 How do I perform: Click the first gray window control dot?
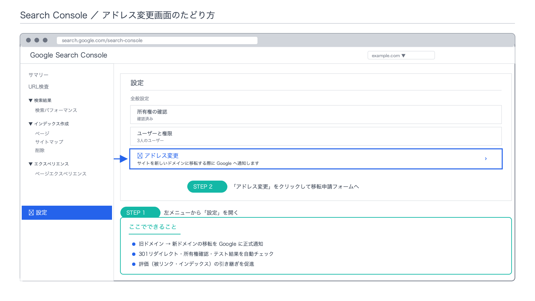(28, 40)
